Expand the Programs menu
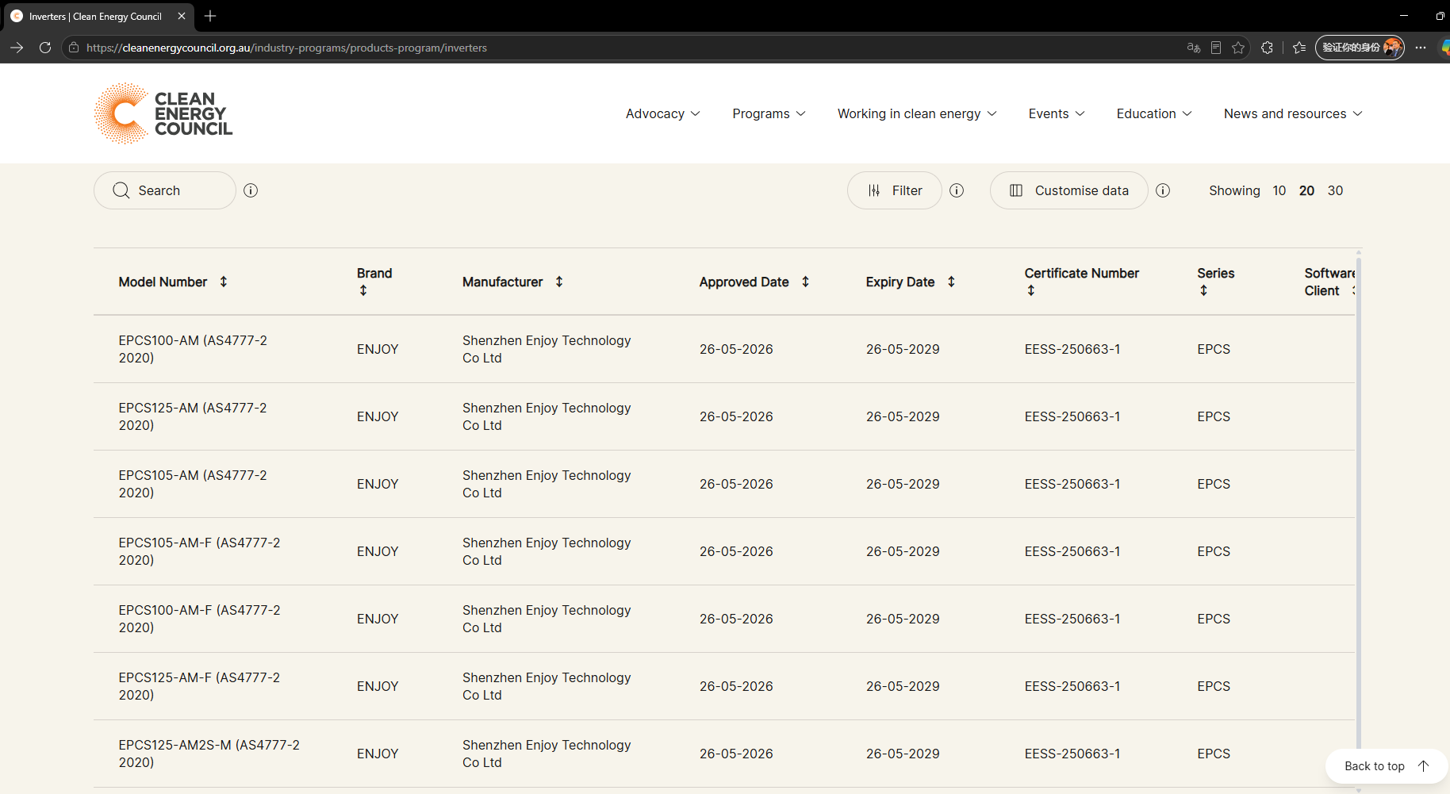 pyautogui.click(x=769, y=113)
